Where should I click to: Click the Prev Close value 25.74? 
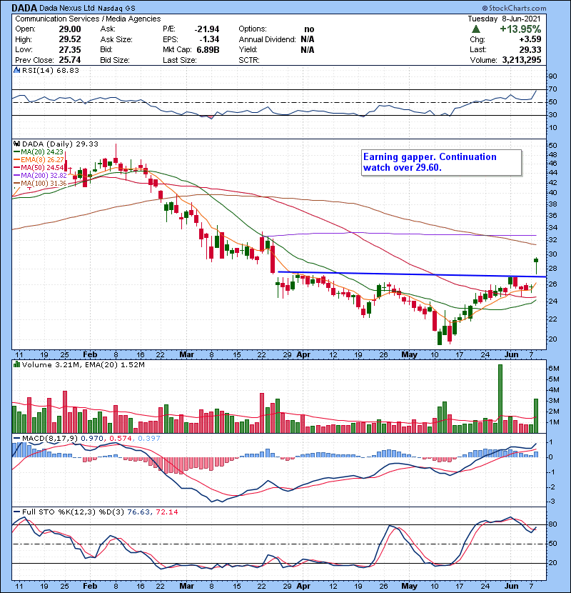(x=70, y=60)
